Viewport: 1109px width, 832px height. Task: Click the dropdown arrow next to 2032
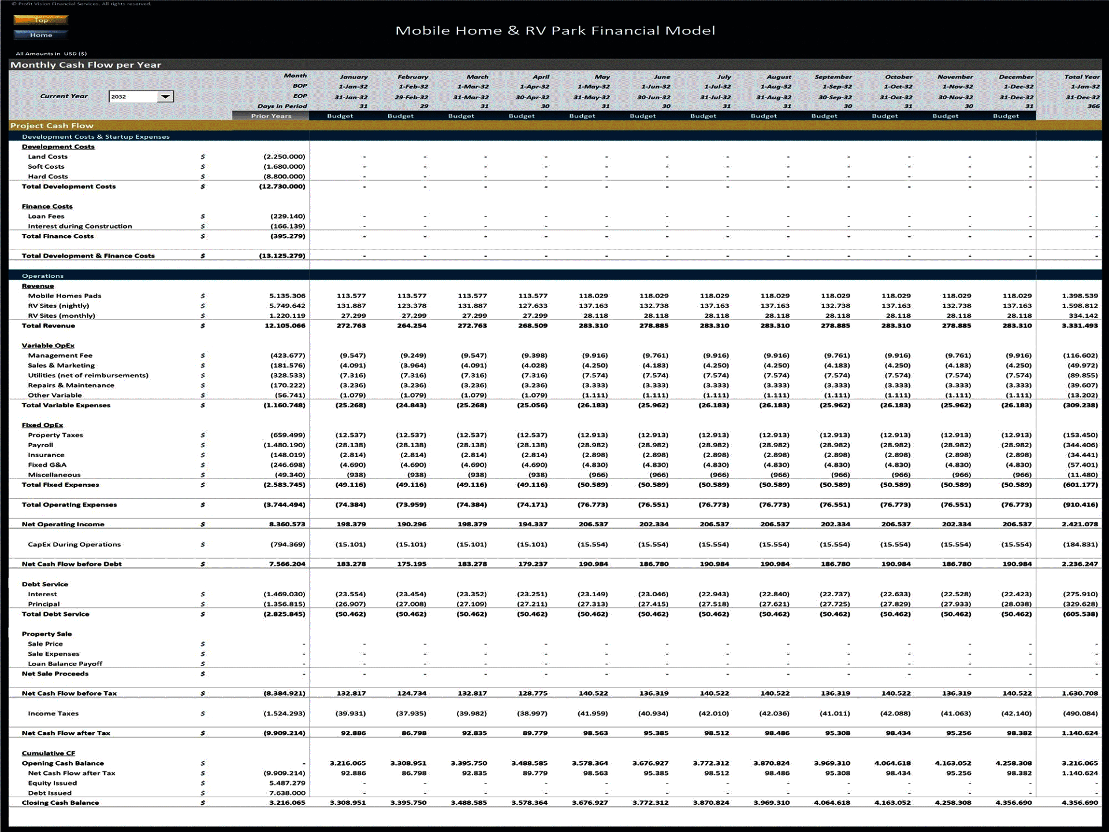pyautogui.click(x=165, y=96)
